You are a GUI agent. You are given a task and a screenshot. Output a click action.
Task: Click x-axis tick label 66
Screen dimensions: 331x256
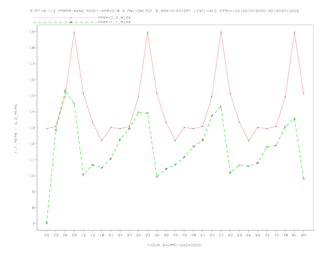249,235
